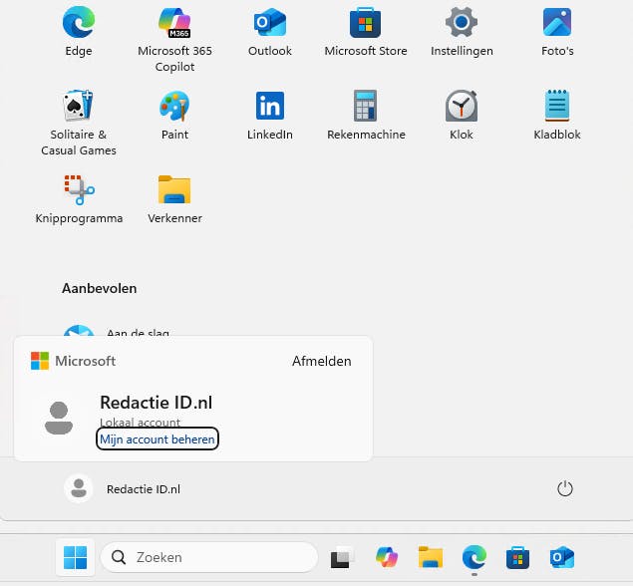Click the Windows Start button
The width and height of the screenshot is (633, 586).
[x=75, y=557]
